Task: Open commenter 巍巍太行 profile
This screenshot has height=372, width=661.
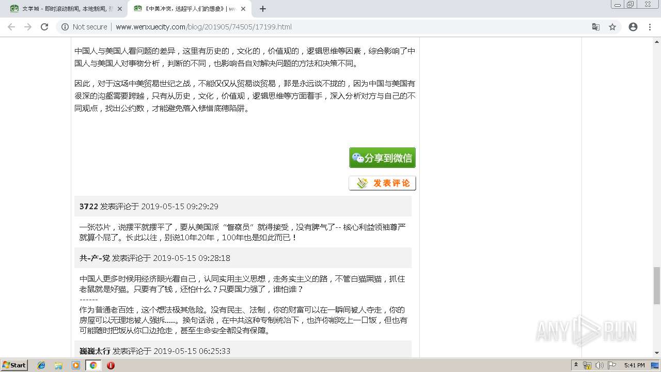Action: pos(95,351)
